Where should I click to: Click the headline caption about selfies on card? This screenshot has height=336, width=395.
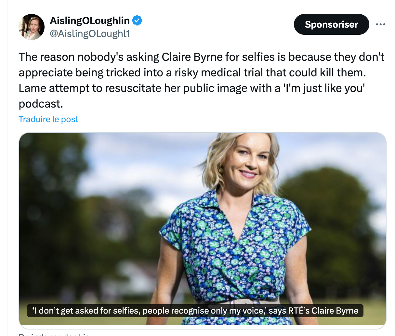(195, 311)
